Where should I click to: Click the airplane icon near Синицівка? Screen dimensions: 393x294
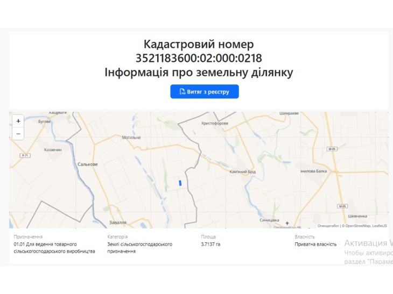[287, 223]
